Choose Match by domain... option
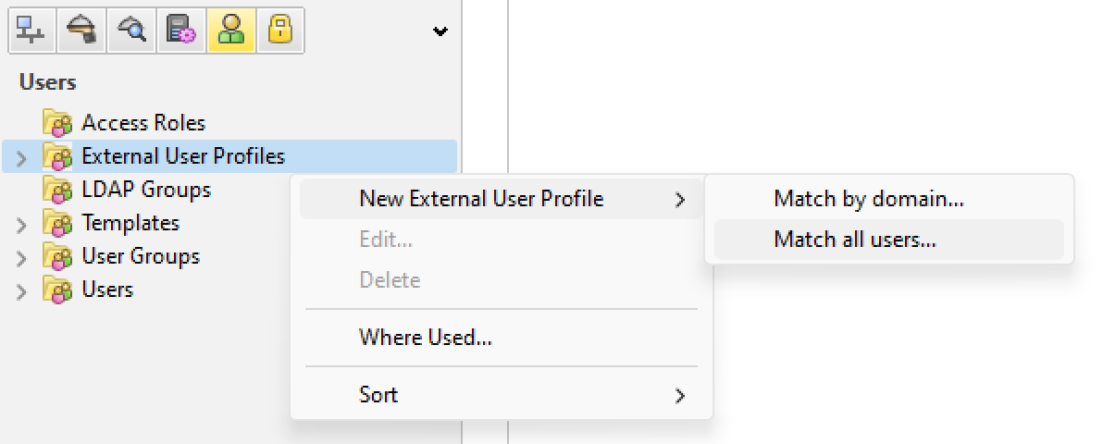The image size is (1103, 444). tap(869, 199)
